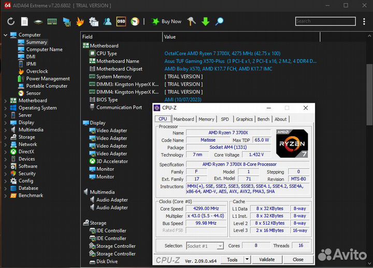Click the memory module toolbar icon

pyautogui.click(x=52, y=22)
